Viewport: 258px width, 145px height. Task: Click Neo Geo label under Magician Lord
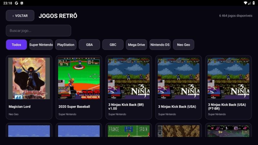tap(14, 114)
